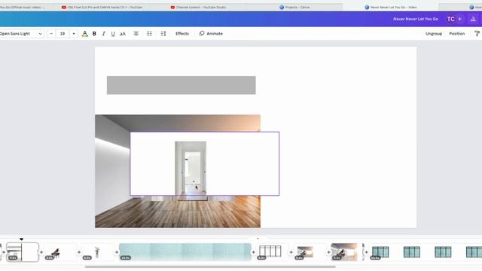
Task: Click the font size field showing 19
Action: (63, 34)
